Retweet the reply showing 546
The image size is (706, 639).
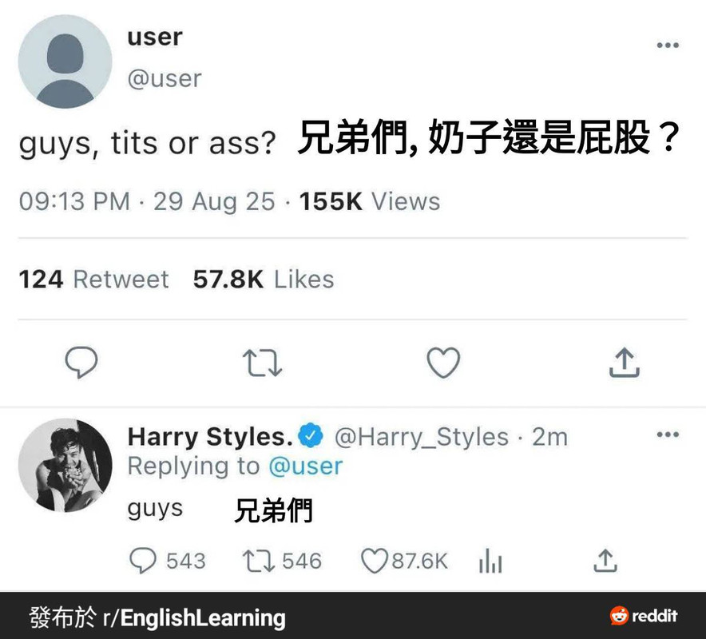[x=282, y=561]
